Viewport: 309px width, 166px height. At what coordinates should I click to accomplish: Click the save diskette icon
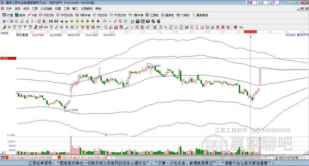point(148,21)
